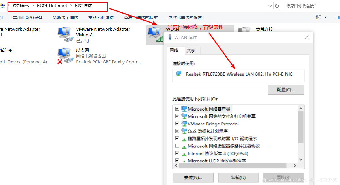
Task: Expand chevron after 网络和 Internet breadcrumb
Action: click(71, 6)
